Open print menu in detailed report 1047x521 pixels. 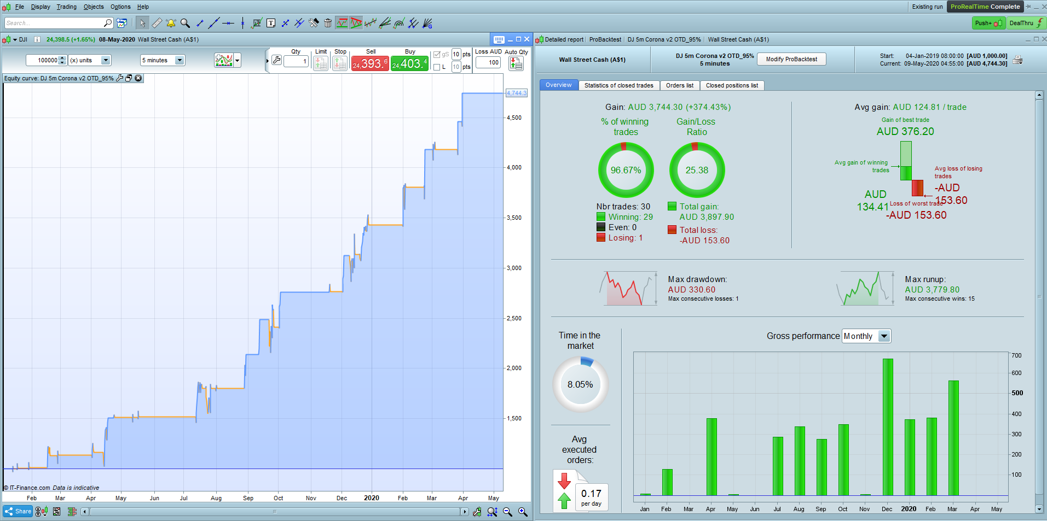click(1017, 60)
